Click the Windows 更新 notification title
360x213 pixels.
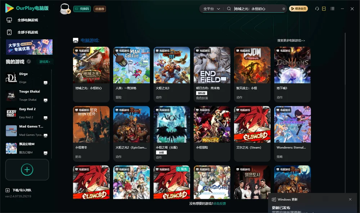[287, 199]
